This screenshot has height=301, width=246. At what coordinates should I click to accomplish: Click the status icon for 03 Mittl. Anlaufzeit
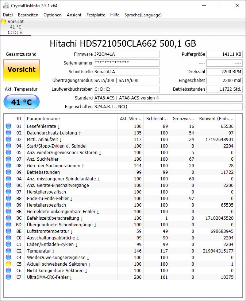click(x=8, y=139)
